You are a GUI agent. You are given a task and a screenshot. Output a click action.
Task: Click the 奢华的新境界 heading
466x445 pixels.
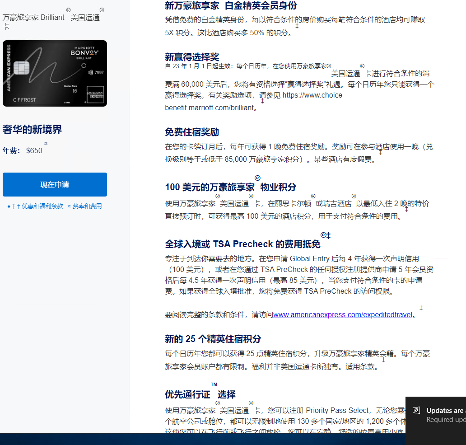[x=32, y=130]
